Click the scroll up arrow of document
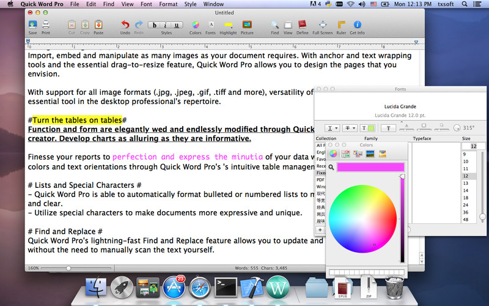This screenshot has height=306, width=489. coord(422,255)
